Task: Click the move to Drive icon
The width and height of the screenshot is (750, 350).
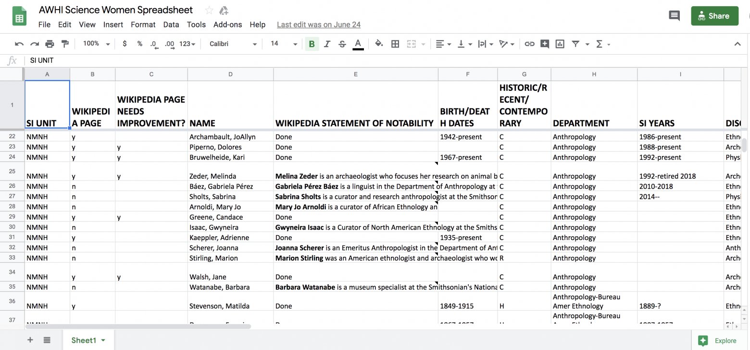Action: pos(224,10)
